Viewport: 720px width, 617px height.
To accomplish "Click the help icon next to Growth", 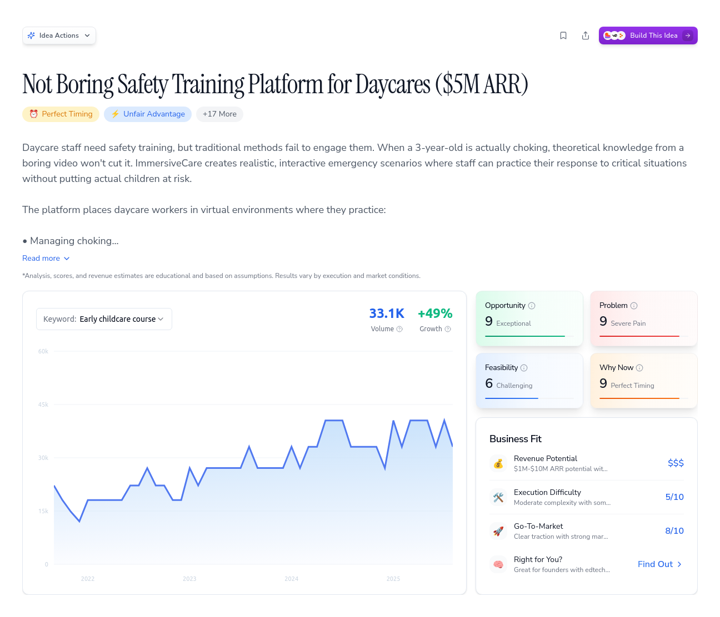I will pos(448,329).
